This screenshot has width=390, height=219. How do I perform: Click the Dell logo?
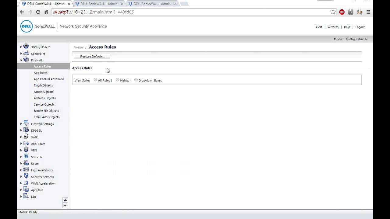(27, 26)
